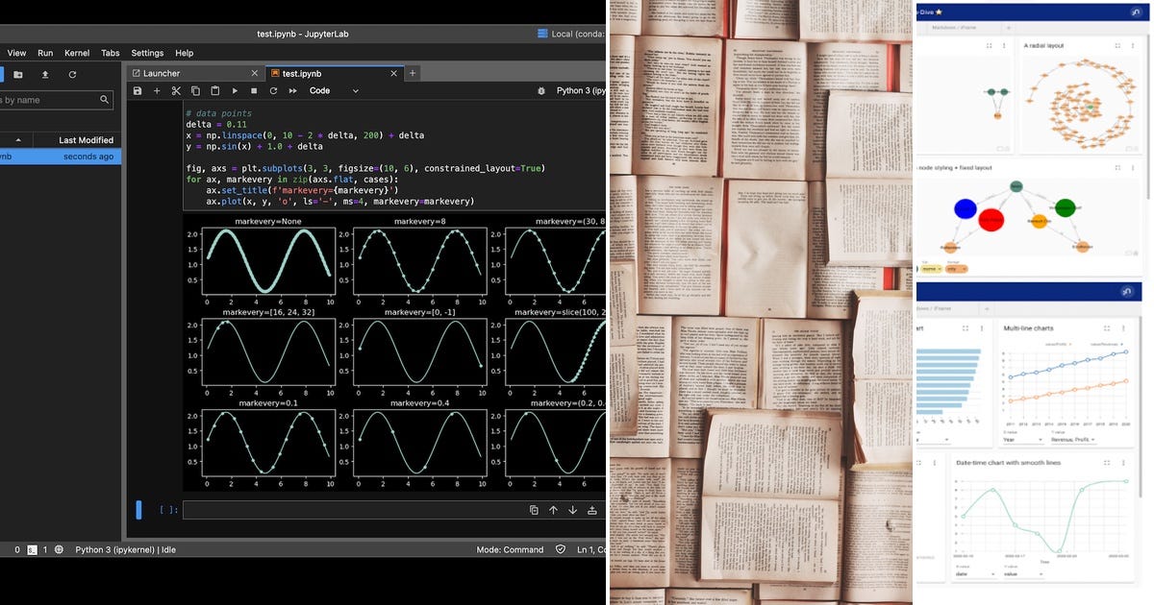Interrupt the kernel
The image size is (1154, 605).
(253, 90)
